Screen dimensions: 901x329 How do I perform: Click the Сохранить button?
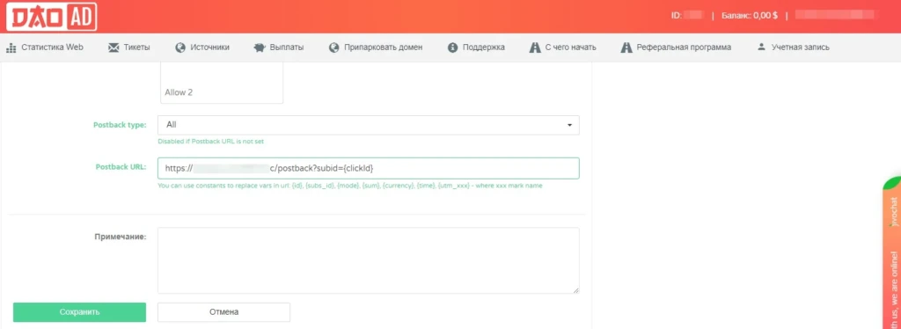pyautogui.click(x=79, y=312)
